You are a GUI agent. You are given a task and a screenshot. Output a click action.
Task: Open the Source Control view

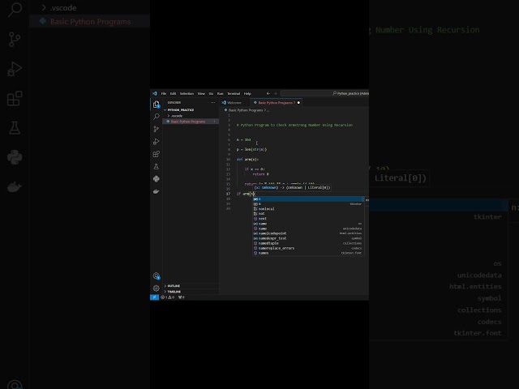pos(157,129)
